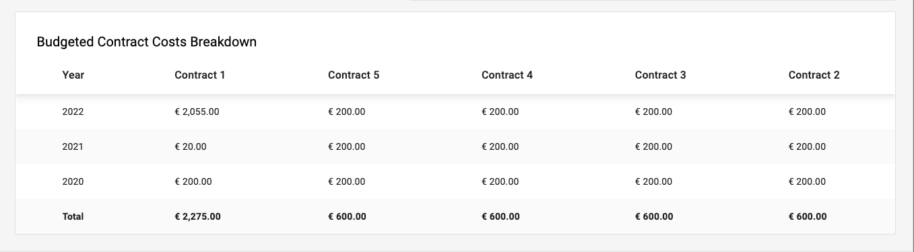Select the Contract 2 column header
The image size is (914, 252).
tap(814, 75)
